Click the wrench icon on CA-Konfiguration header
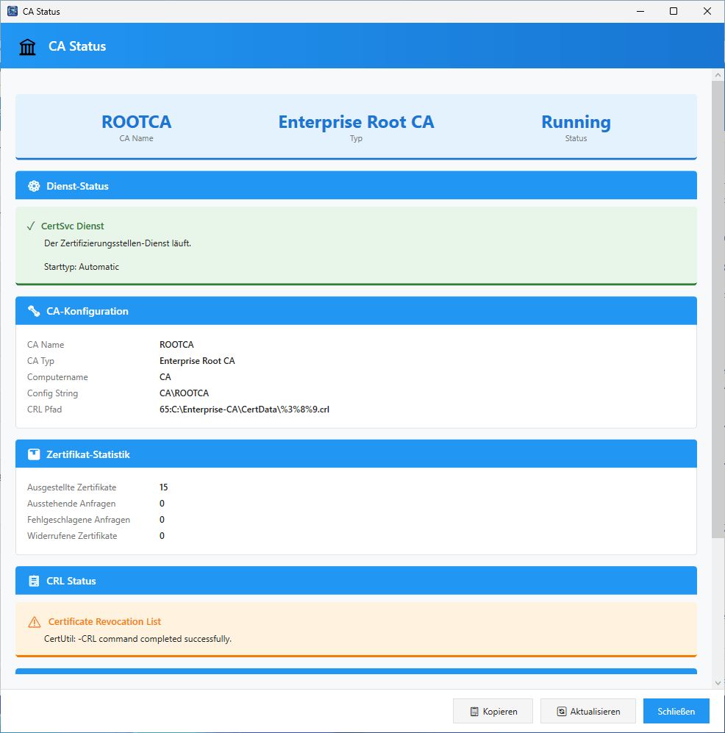This screenshot has width=725, height=733. point(34,310)
